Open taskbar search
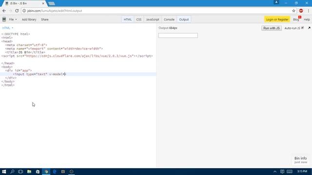This screenshot has height=175, width=312. pyautogui.click(x=12, y=172)
